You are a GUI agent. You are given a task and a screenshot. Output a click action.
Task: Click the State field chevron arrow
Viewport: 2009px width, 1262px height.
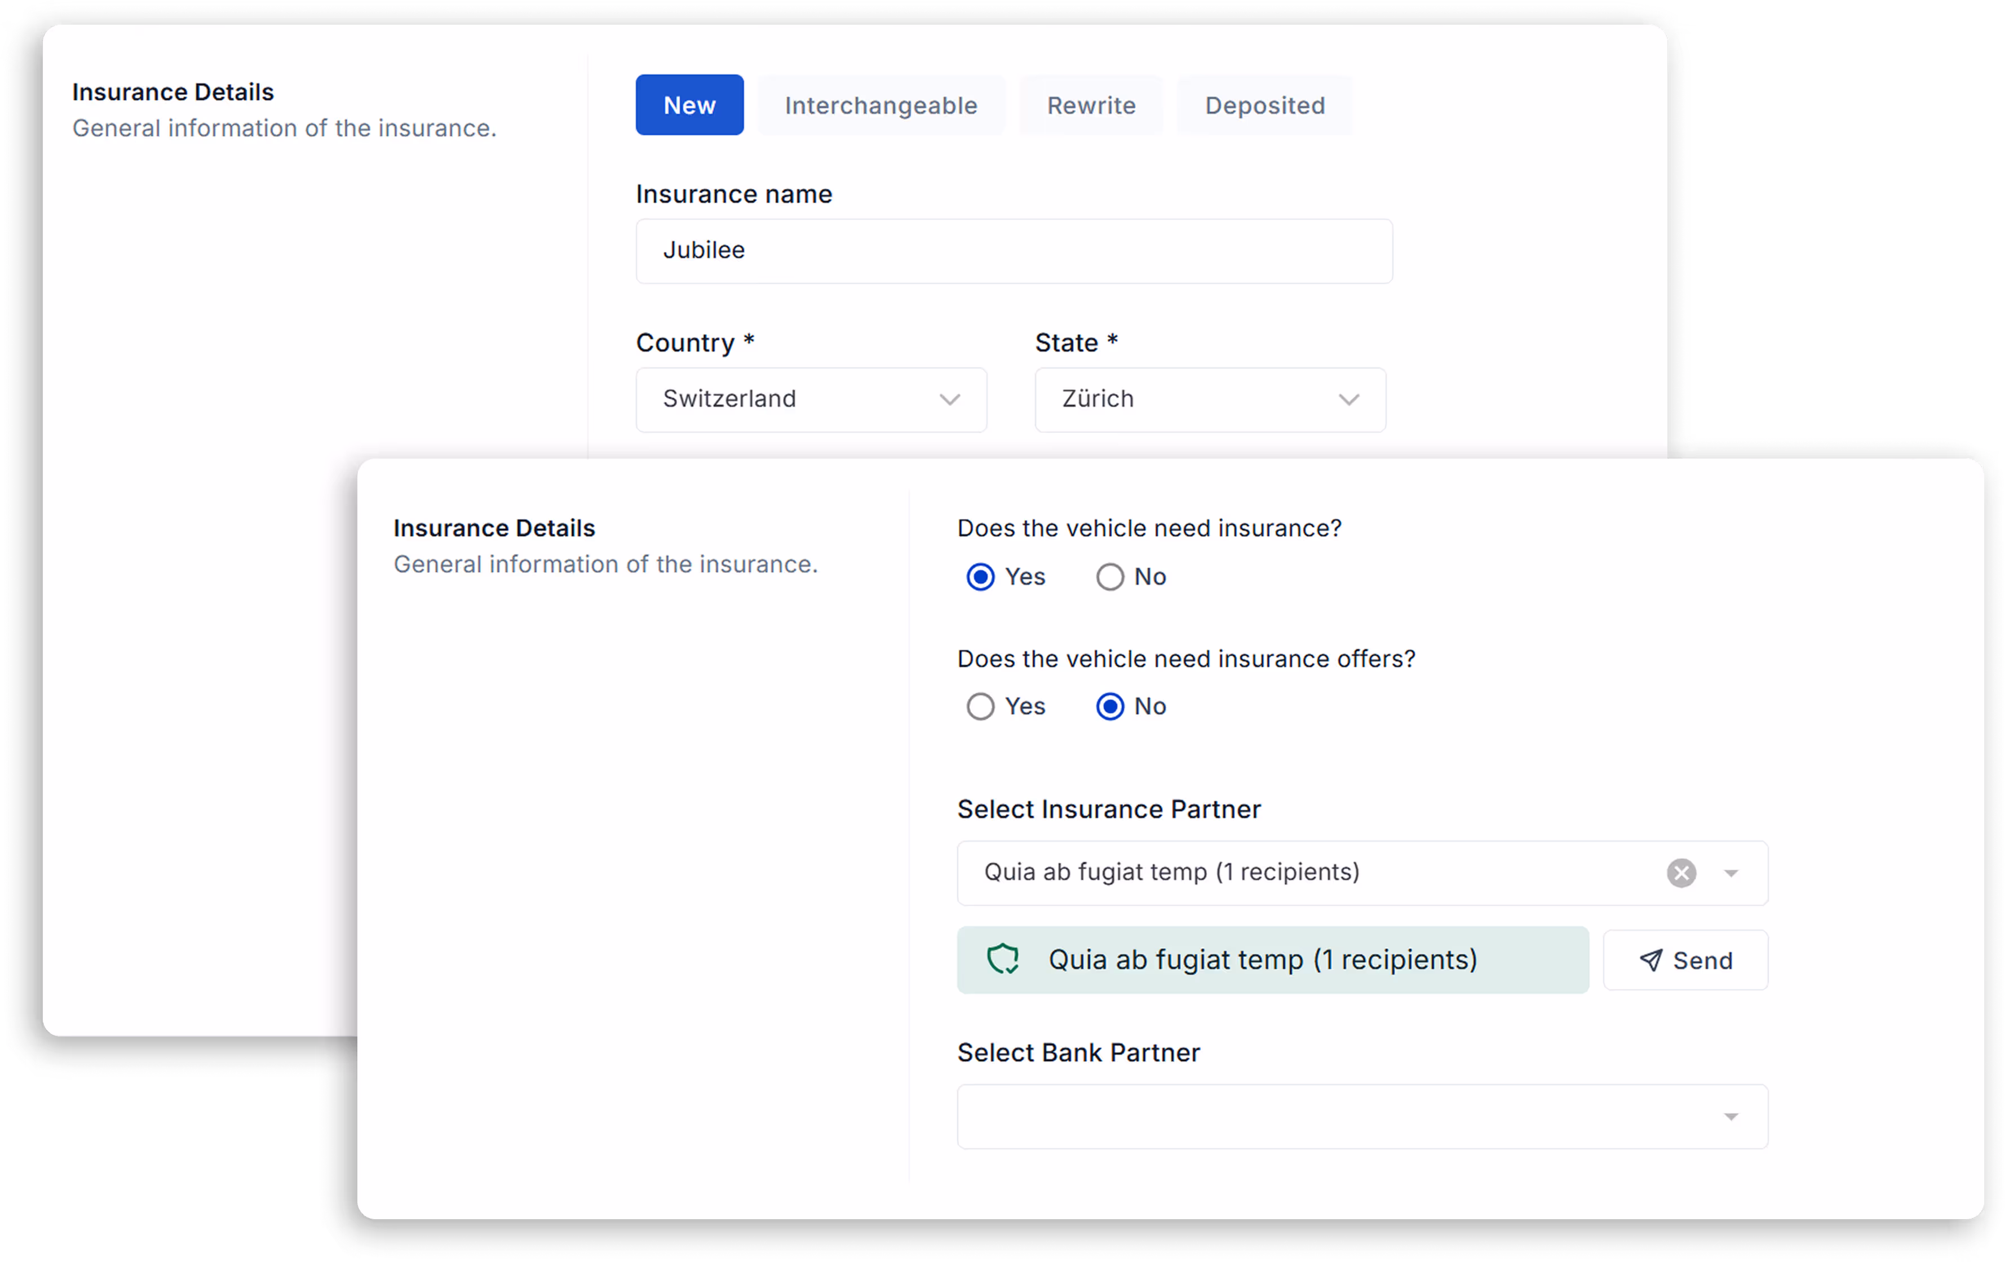pos(1348,399)
